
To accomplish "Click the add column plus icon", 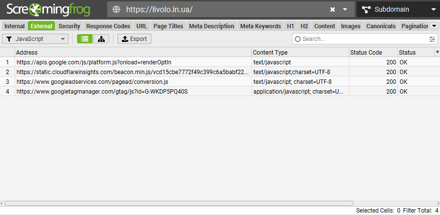I will pos(437,52).
